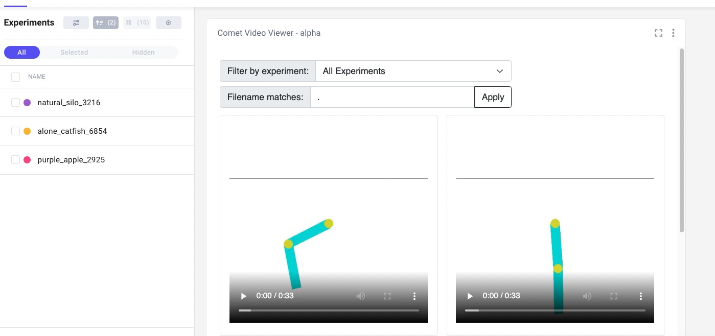Open the video viewer panel three-dot menu

tap(673, 33)
